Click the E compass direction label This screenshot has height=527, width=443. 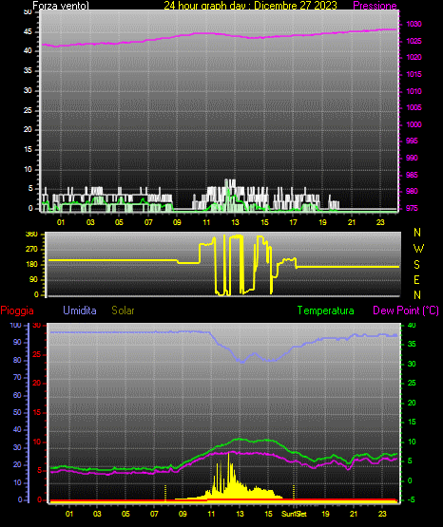(x=416, y=279)
